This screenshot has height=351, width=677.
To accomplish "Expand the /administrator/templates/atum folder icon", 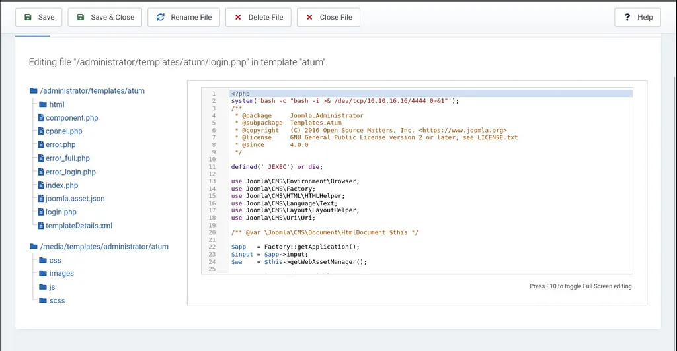I will 34,90.
